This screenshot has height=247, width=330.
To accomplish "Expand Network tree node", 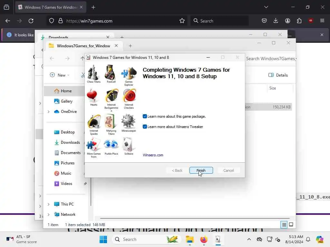I will tap(49, 215).
